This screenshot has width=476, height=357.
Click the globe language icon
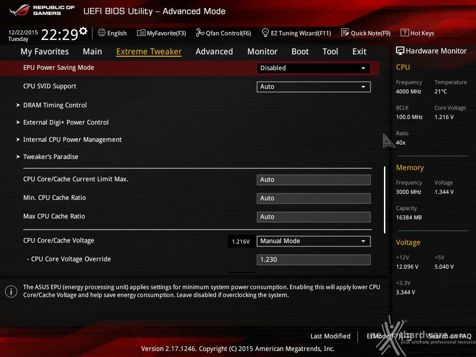pyautogui.click(x=102, y=33)
